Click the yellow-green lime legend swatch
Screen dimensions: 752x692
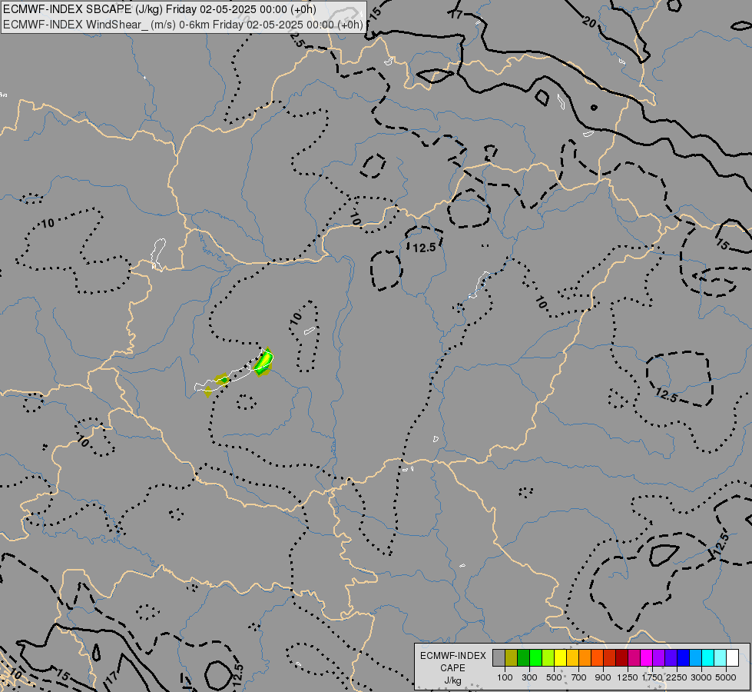[548, 657]
